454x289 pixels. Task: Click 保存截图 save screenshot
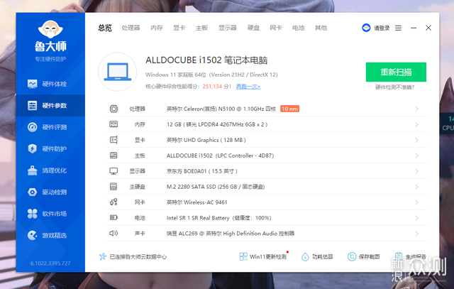click(364, 256)
